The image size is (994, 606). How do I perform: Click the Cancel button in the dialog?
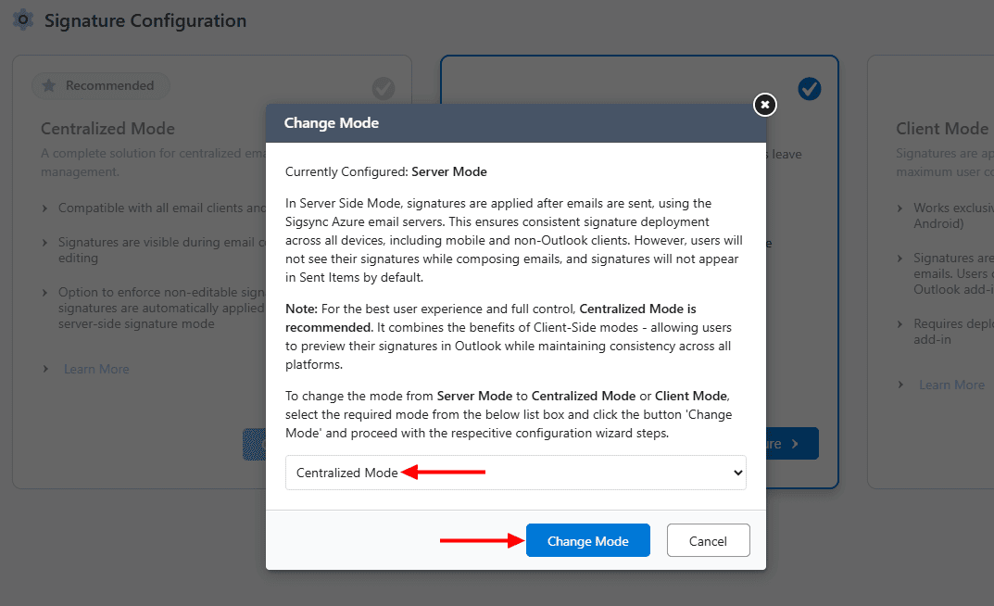click(x=708, y=541)
